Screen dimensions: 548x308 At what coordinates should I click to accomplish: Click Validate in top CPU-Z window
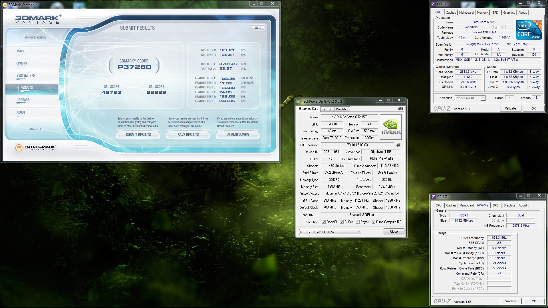(x=510, y=108)
